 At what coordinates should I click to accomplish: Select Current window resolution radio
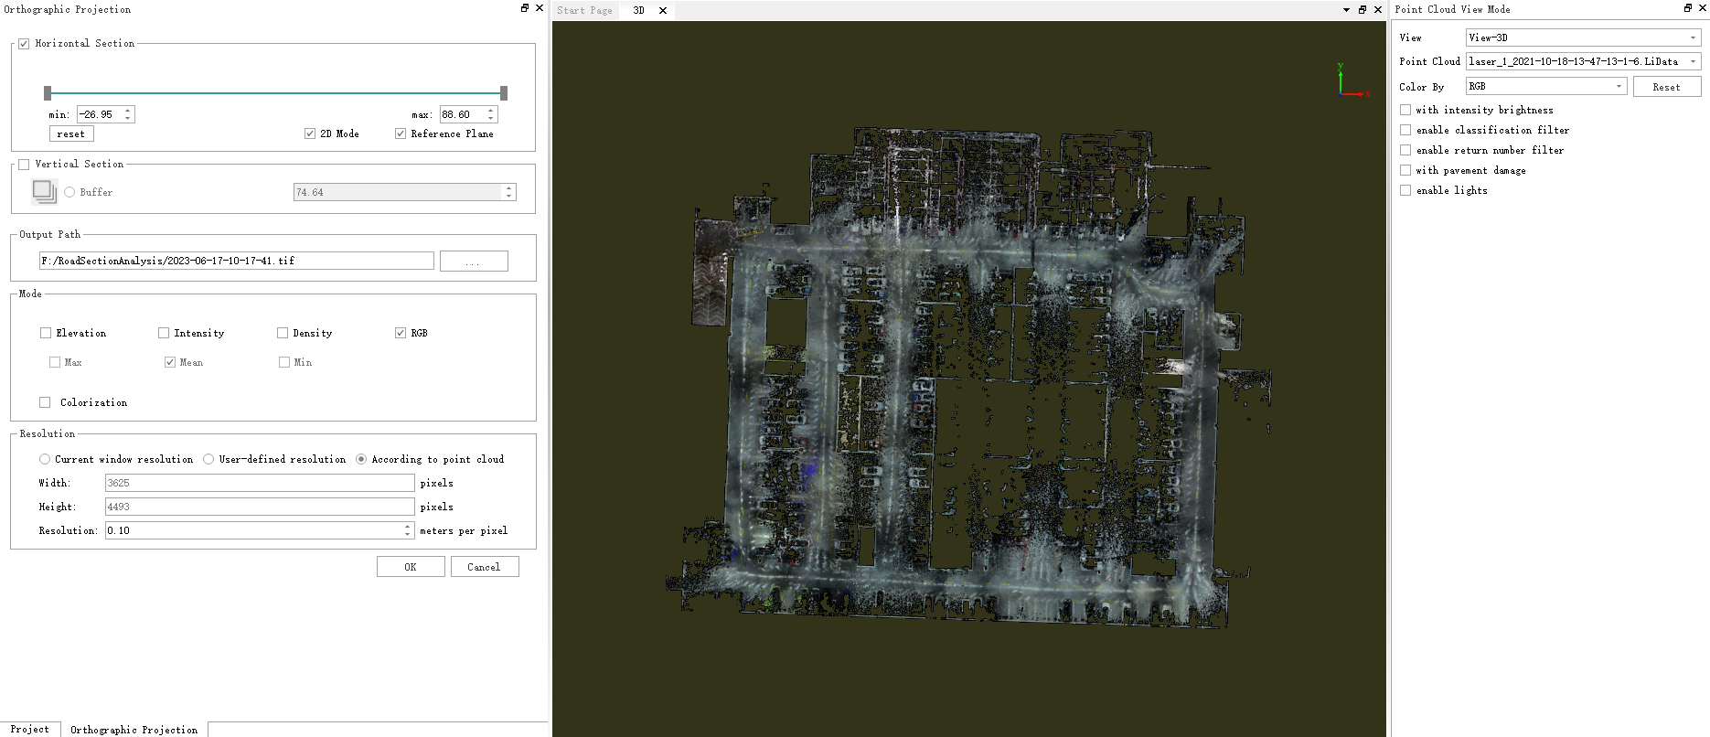tap(45, 459)
